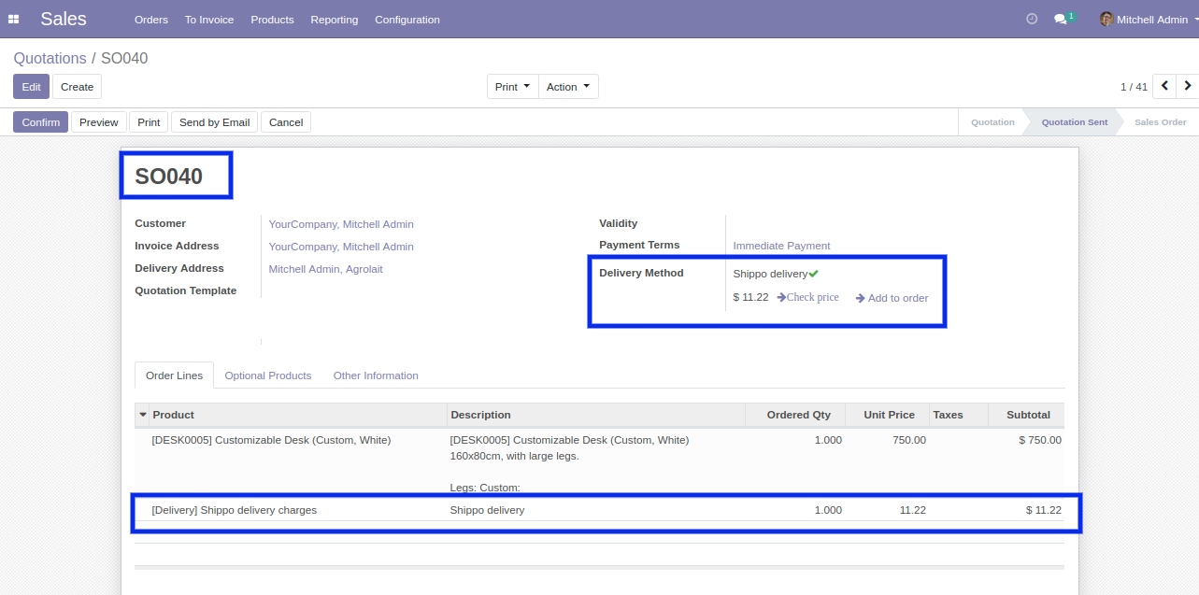Screen dimensions: 1199x595
Task: Open the To Invoice menu
Action: pyautogui.click(x=209, y=20)
